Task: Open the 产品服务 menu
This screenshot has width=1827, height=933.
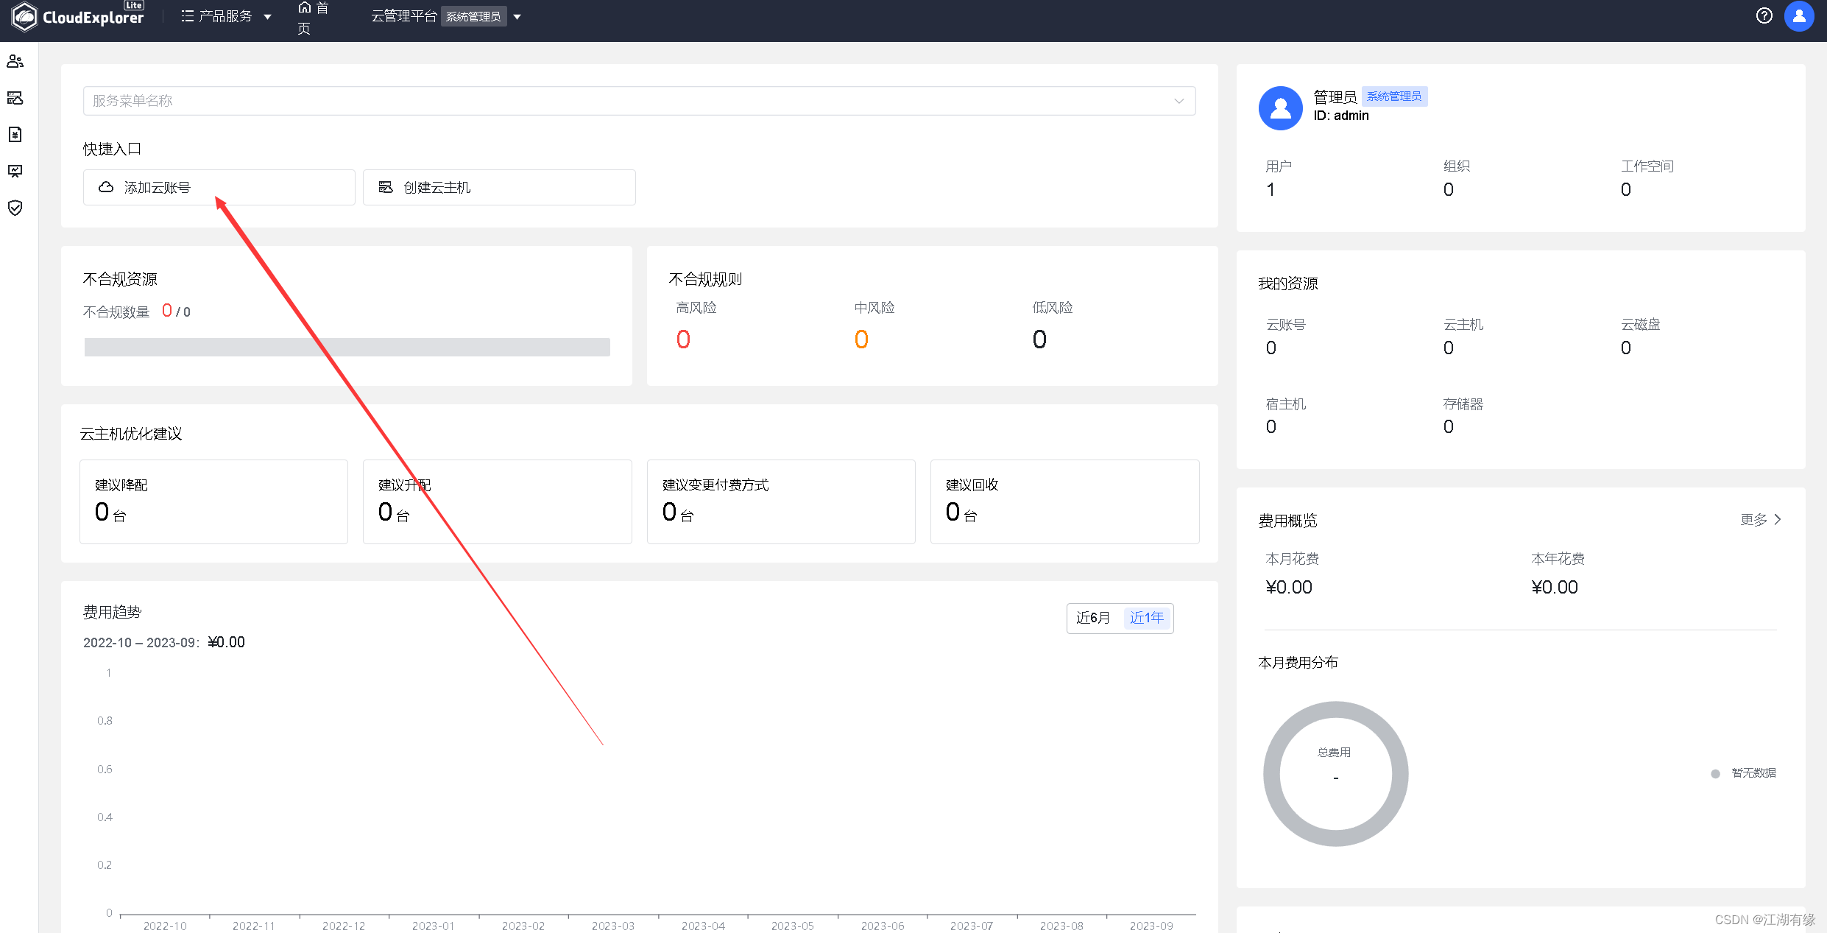Action: 225,16
